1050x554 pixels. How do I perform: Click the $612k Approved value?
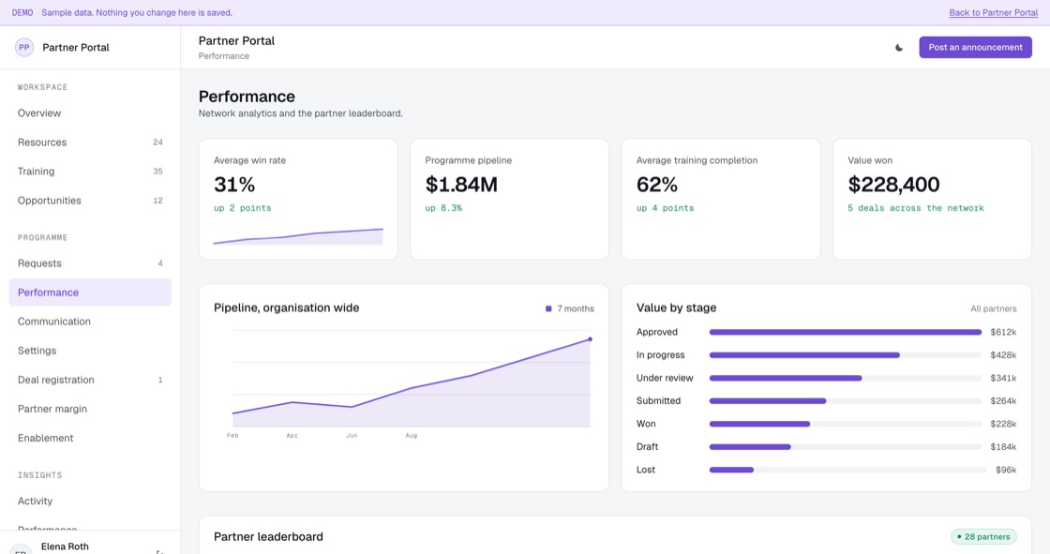1003,332
